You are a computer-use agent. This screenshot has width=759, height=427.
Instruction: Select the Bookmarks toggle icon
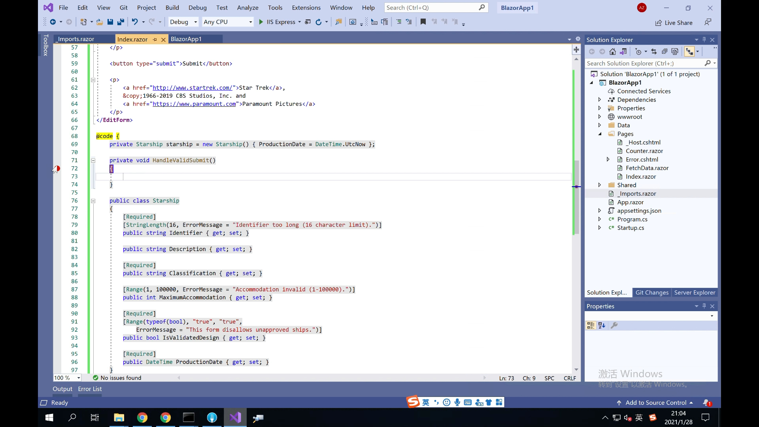coord(423,22)
